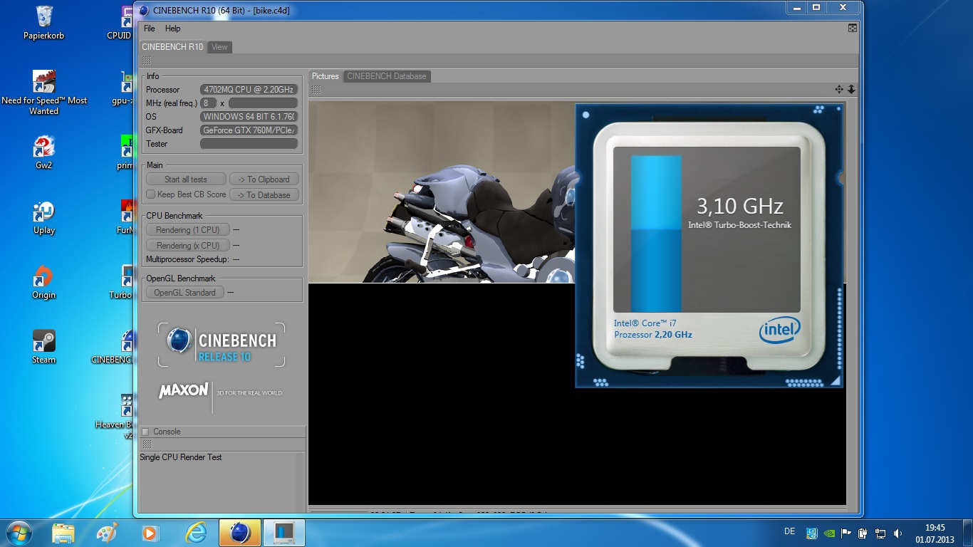Screen dimensions: 973x547
Task: Open Windows Media Player from taskbar
Action: pyautogui.click(x=150, y=533)
